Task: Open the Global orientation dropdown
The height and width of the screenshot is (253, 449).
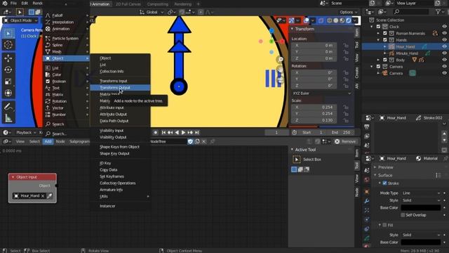Action: click(x=152, y=12)
